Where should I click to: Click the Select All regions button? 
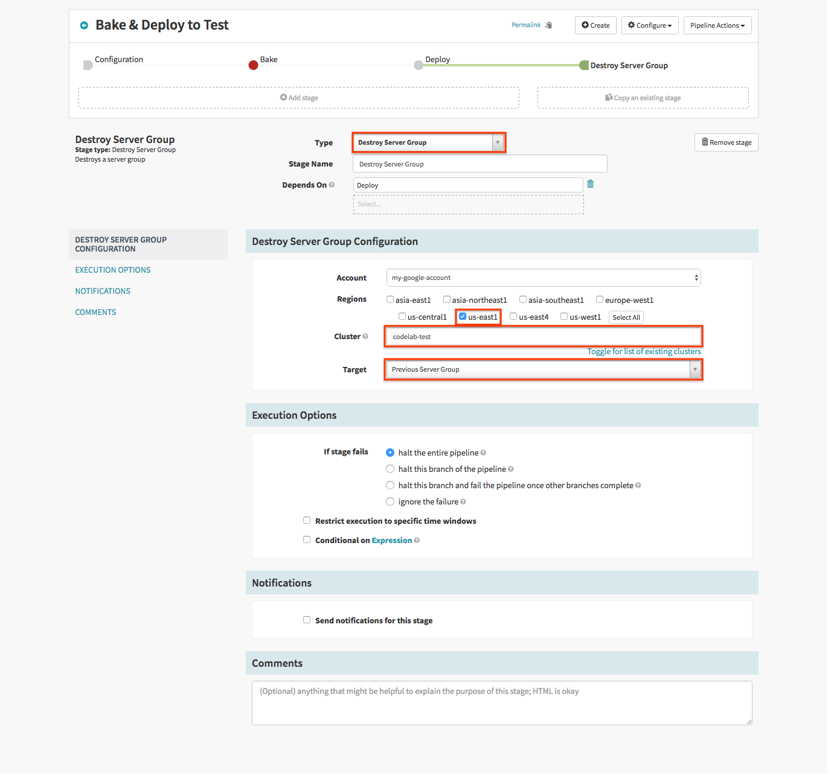coord(626,317)
